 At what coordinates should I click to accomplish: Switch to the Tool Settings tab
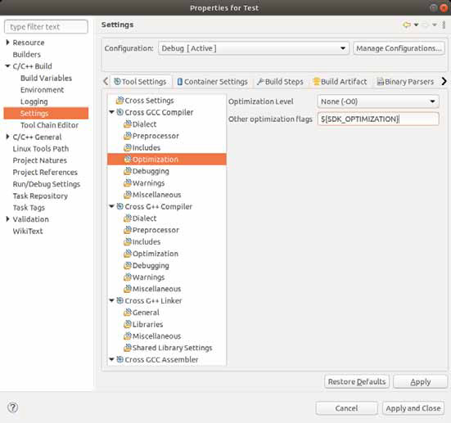[140, 82]
